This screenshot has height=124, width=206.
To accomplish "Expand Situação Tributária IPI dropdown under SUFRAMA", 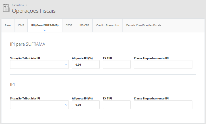I will tap(39, 65).
